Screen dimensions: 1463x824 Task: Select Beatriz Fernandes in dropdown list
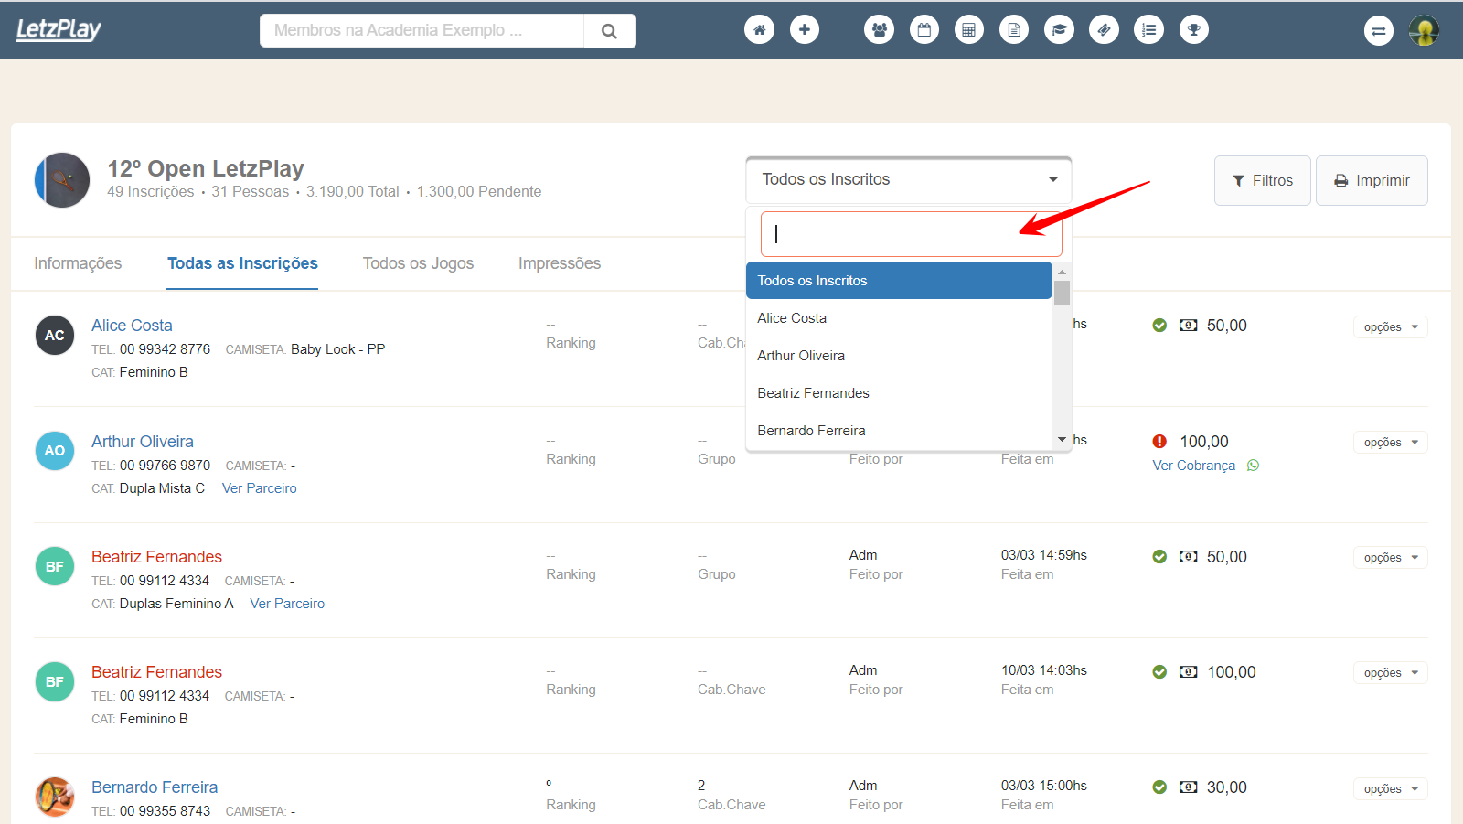coord(813,393)
